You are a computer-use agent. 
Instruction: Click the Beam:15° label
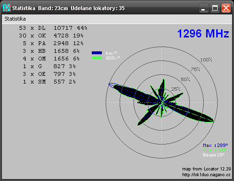coord(214,155)
